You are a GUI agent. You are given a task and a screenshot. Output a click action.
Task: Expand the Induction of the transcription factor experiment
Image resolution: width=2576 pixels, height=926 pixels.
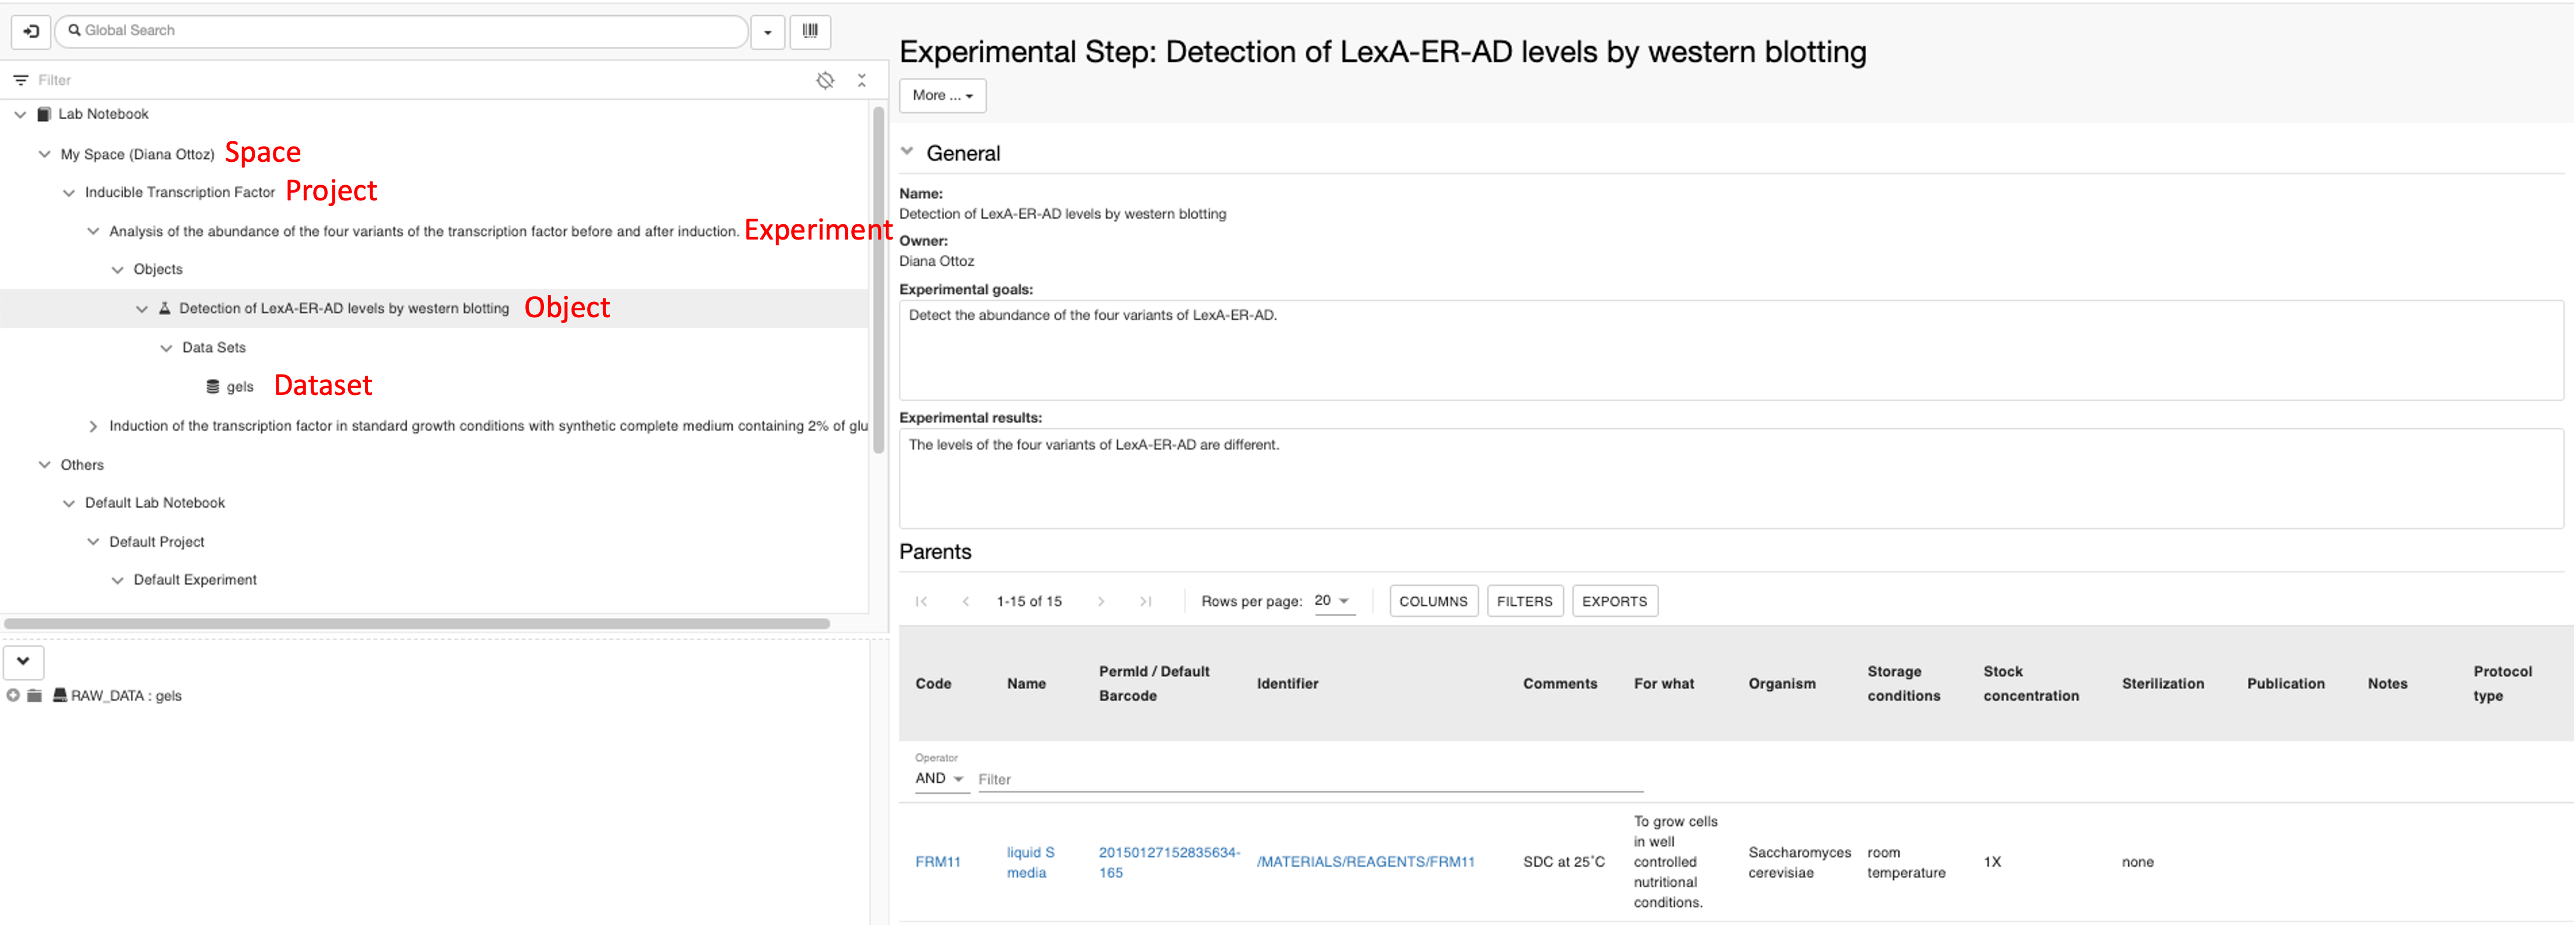click(93, 426)
